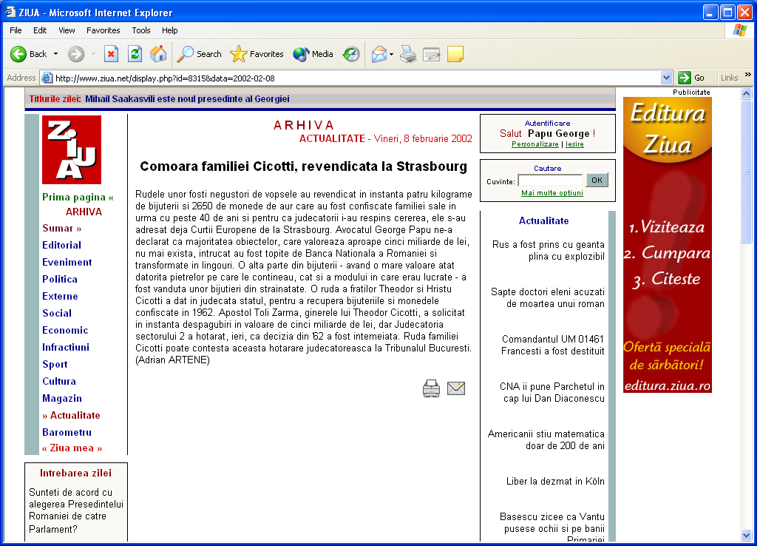
Task: Email the article via envelope icon
Action: pos(456,388)
